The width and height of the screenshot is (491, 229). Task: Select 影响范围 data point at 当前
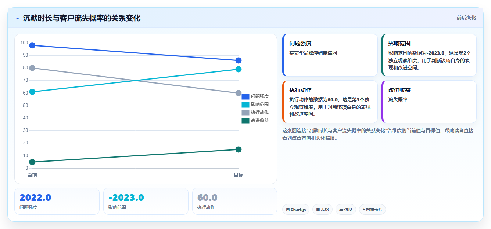(32, 92)
